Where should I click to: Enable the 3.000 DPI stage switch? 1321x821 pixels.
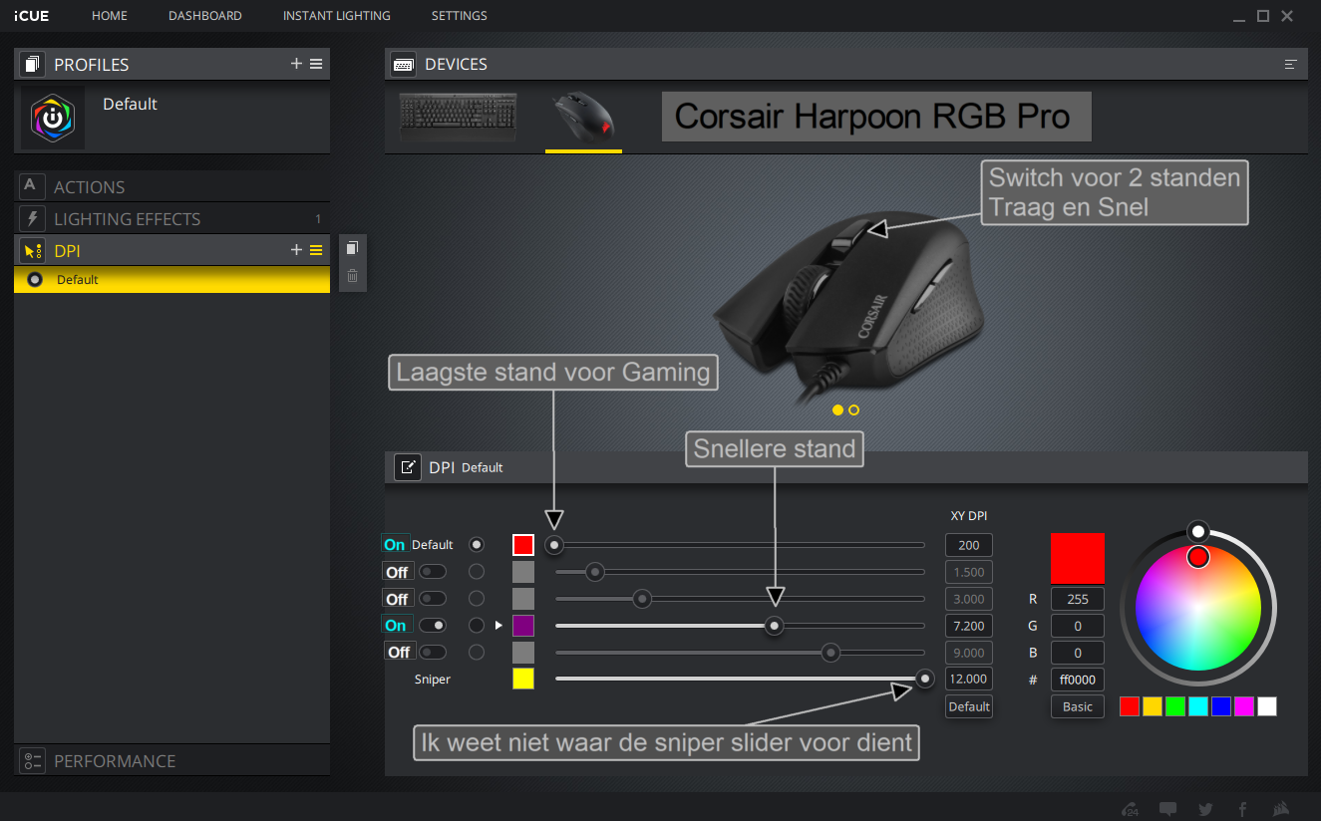point(433,599)
